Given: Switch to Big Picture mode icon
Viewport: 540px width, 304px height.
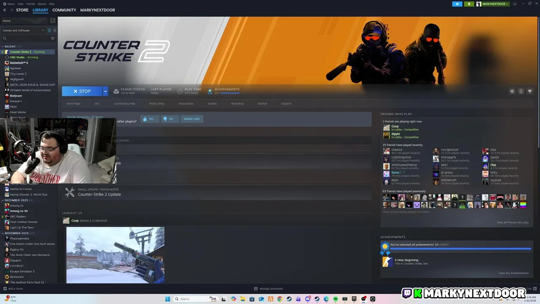Looking at the screenshot, I should point(515,4).
